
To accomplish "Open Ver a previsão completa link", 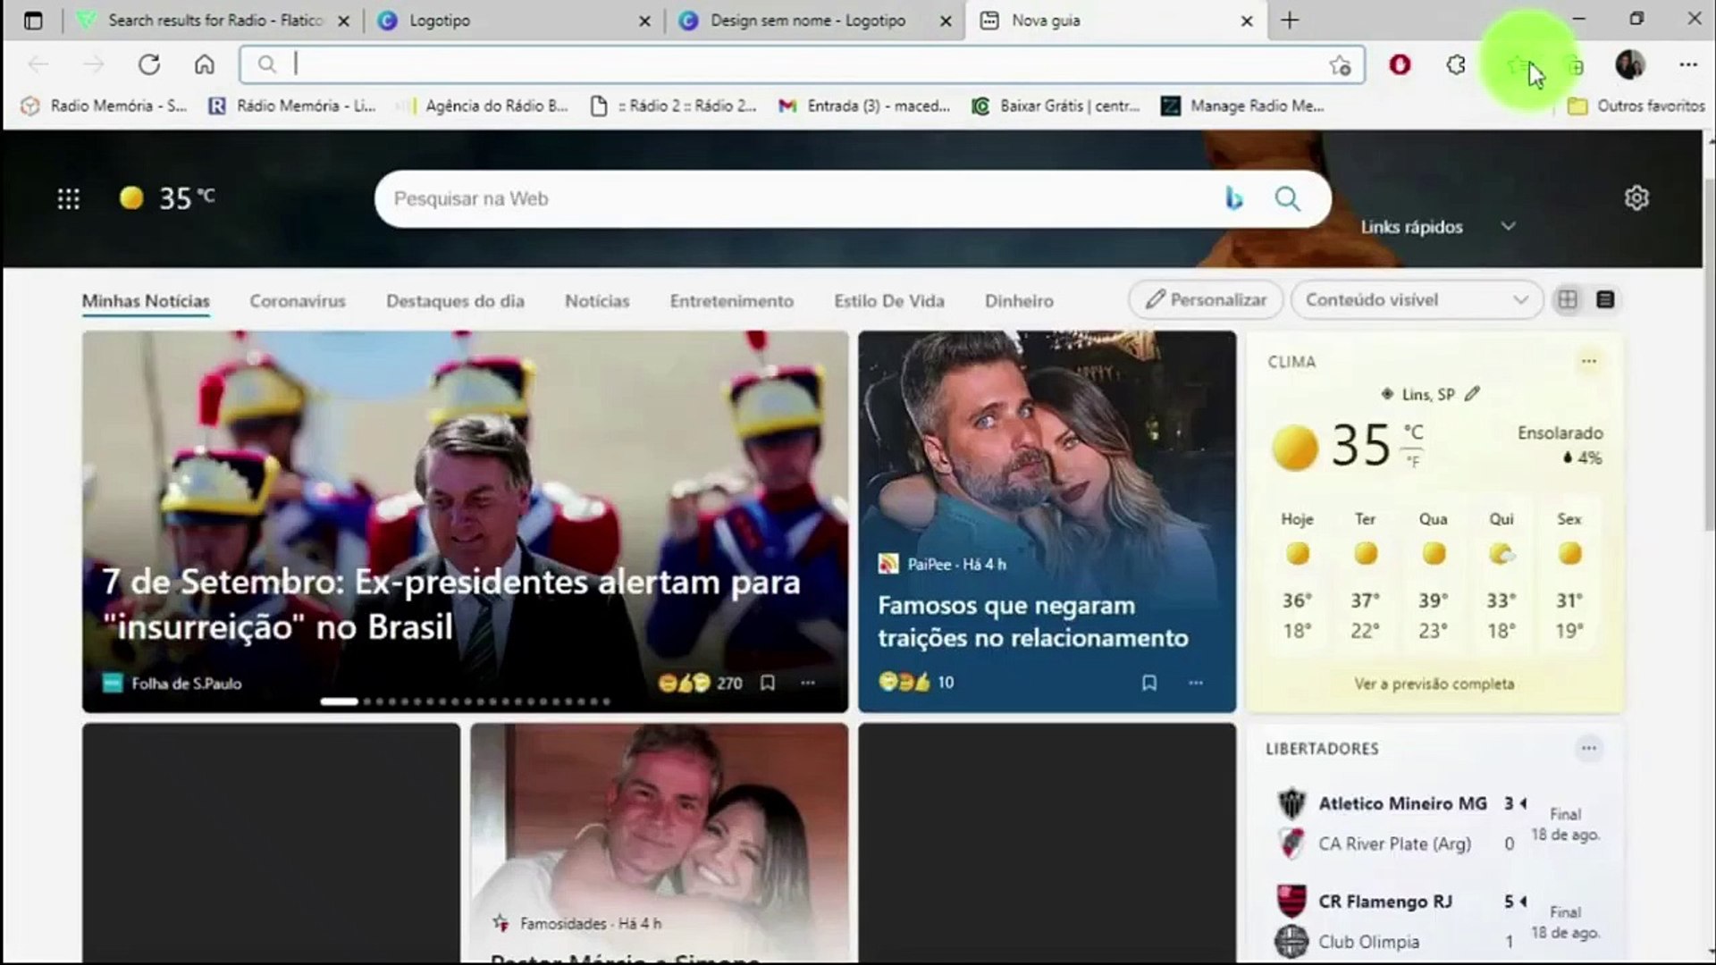I will 1434,684.
